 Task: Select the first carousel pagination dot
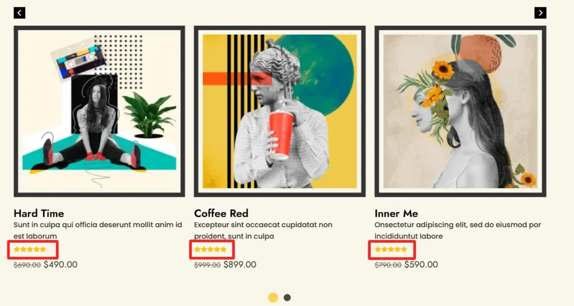tap(273, 298)
